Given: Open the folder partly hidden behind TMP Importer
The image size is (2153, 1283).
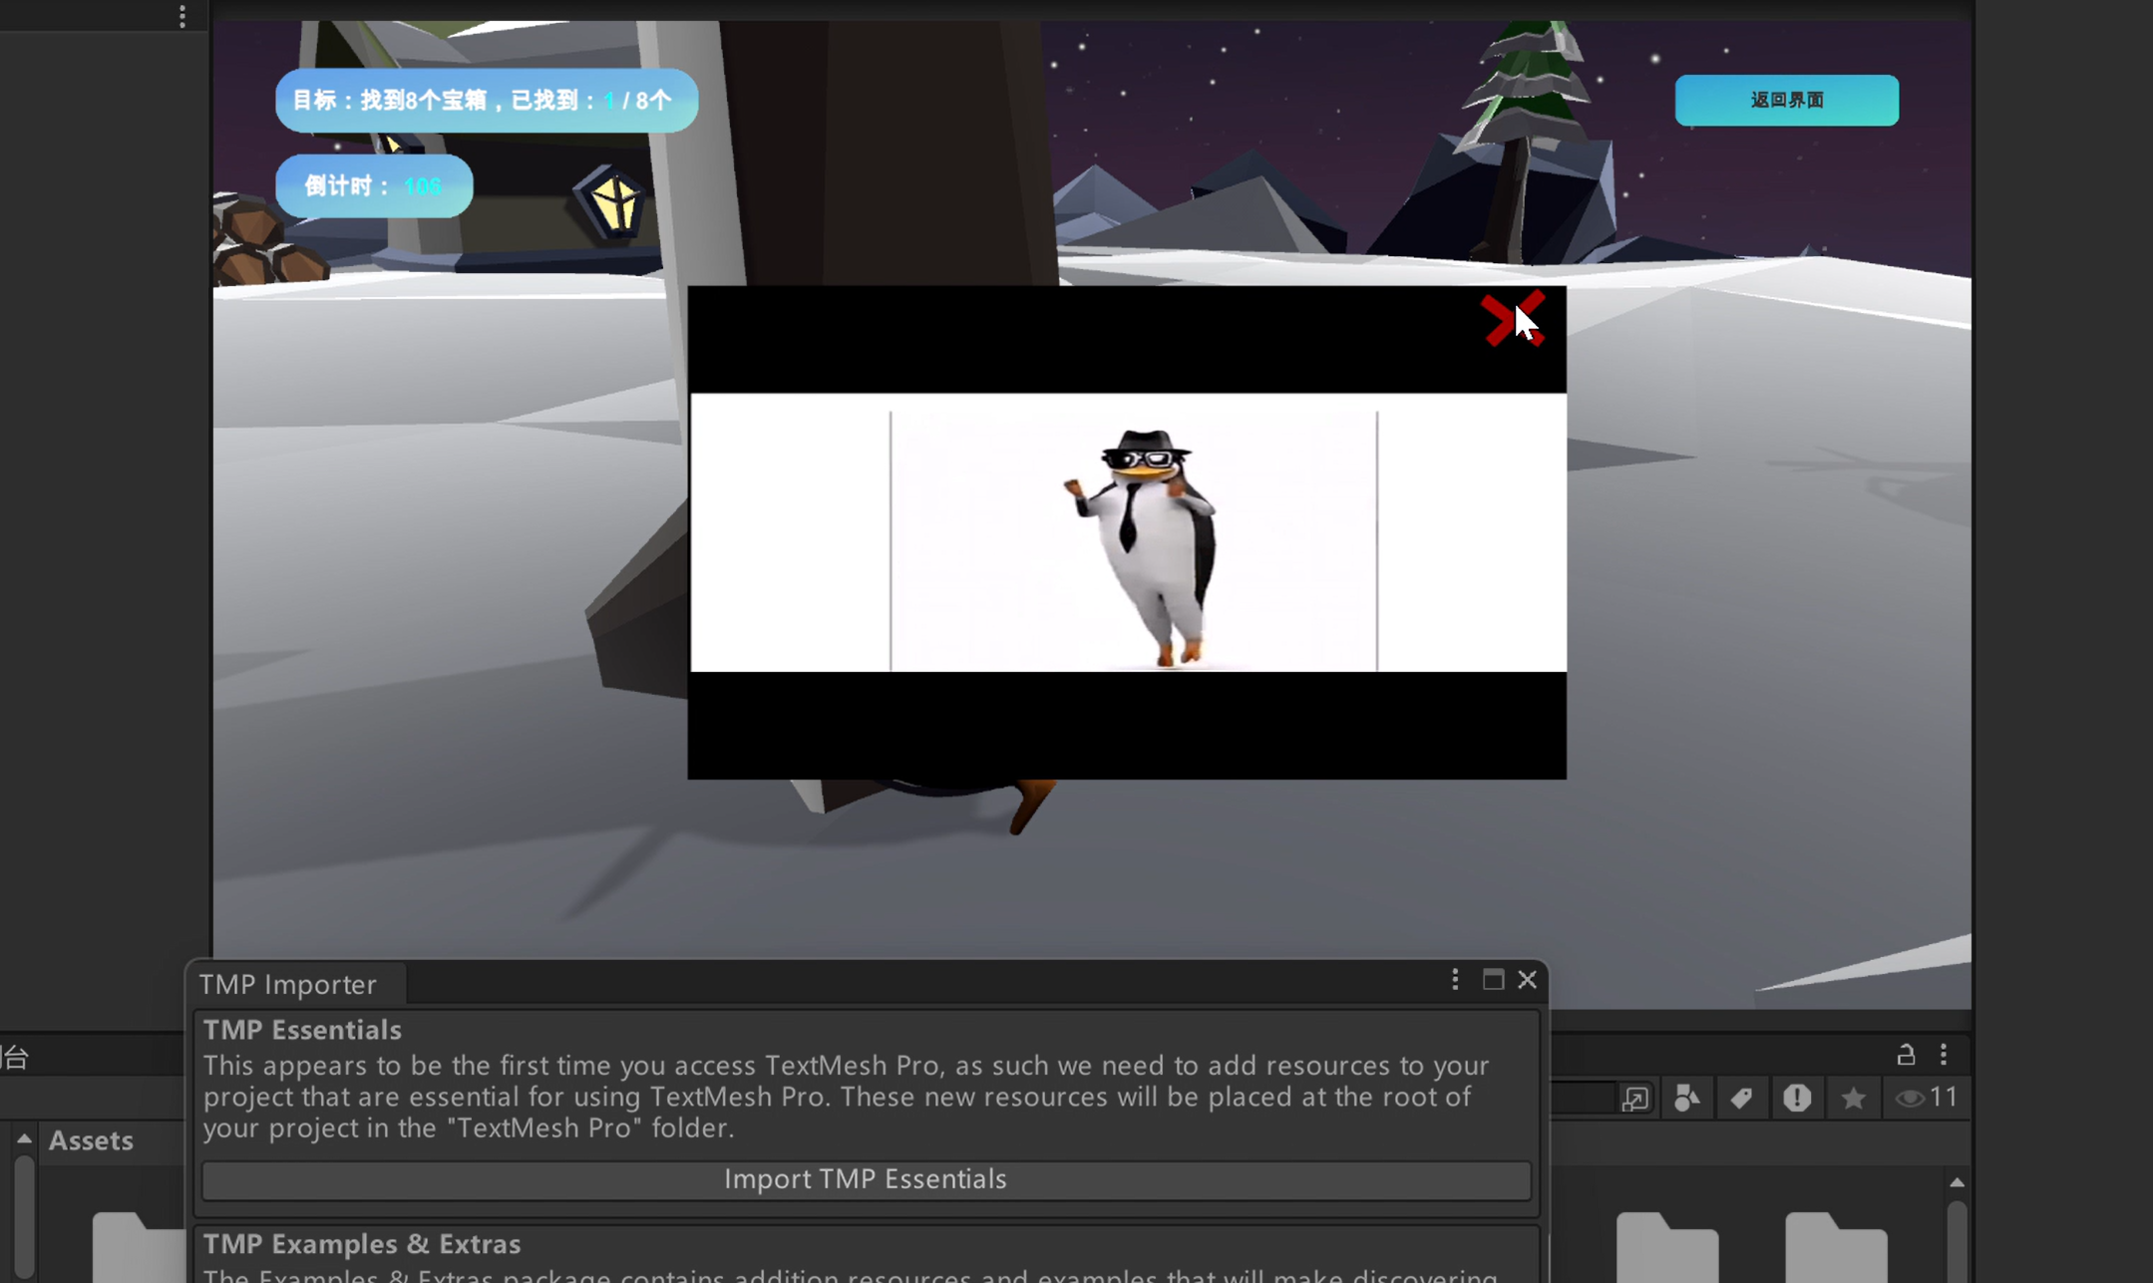Looking at the screenshot, I should (x=139, y=1247).
